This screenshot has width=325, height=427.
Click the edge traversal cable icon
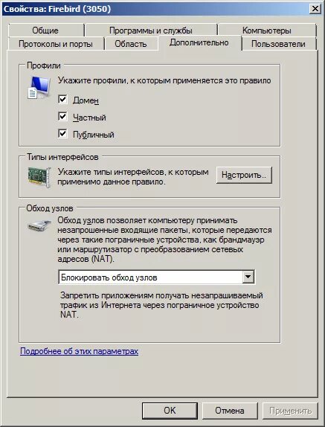coord(39,225)
